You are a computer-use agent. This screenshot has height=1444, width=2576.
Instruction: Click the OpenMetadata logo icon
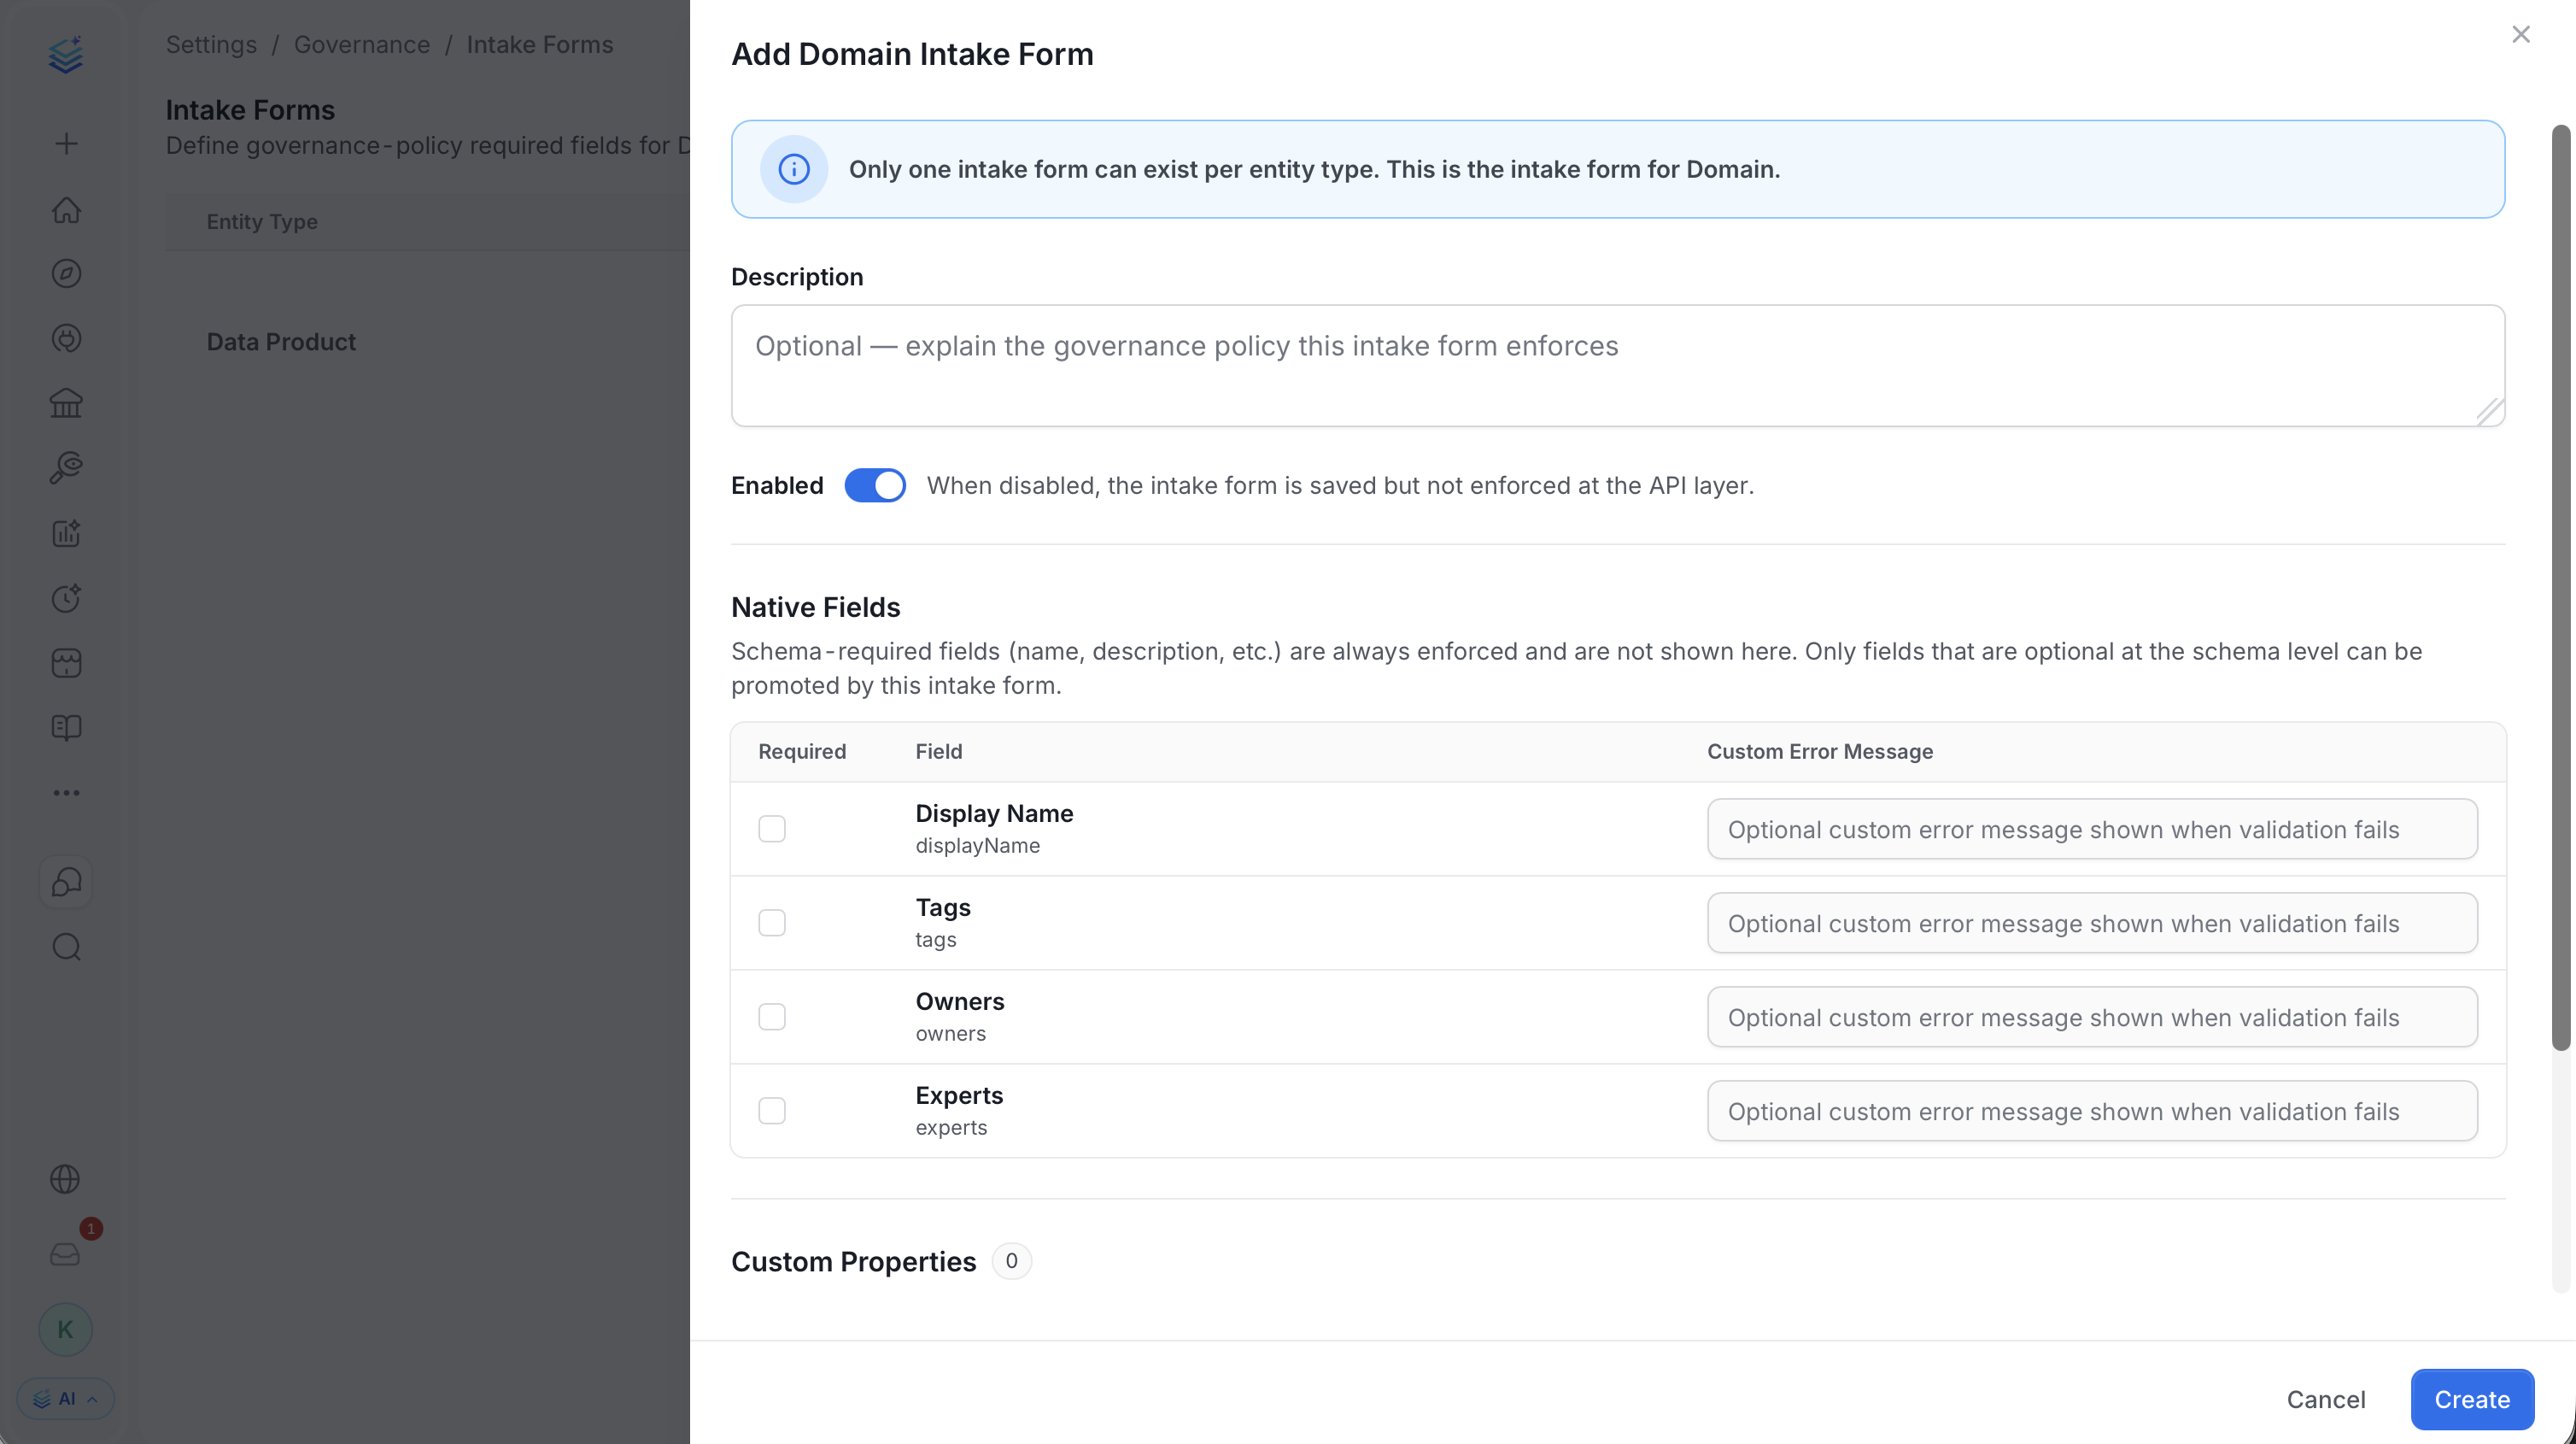pos(66,55)
